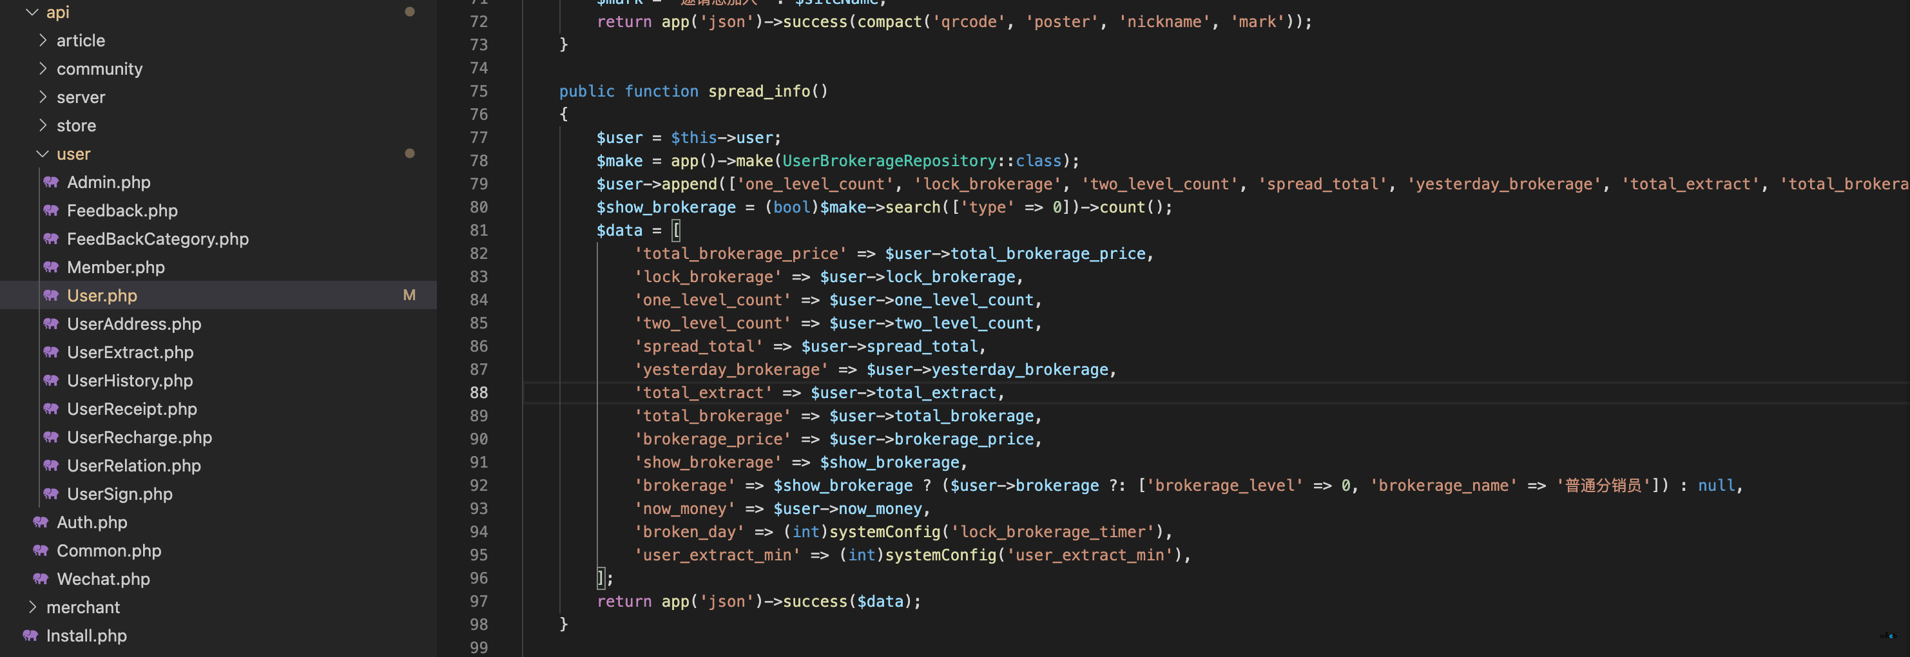
Task: Click PHP icon beside UserSign.php
Action: click(x=51, y=494)
